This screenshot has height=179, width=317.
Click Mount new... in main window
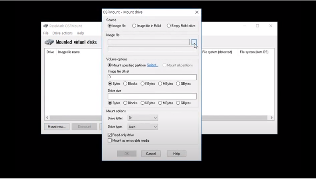[x=57, y=127]
